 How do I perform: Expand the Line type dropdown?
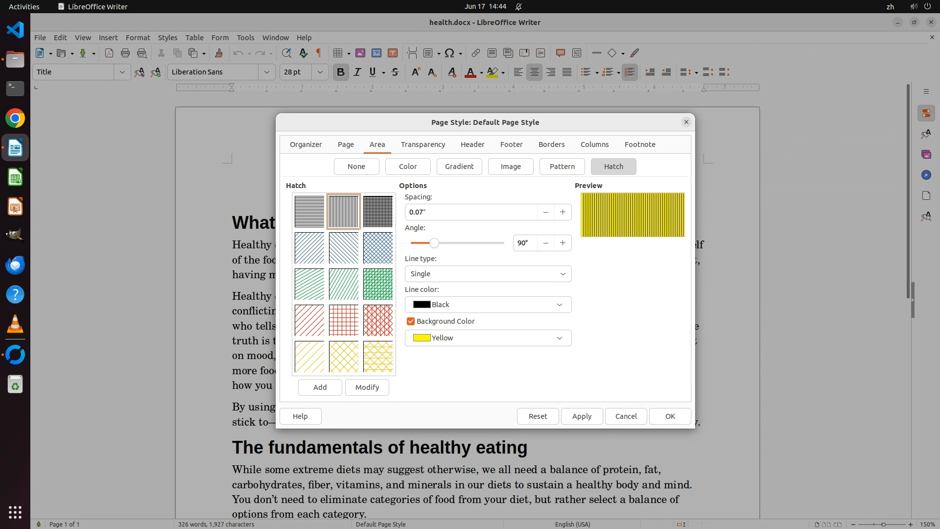coord(488,274)
